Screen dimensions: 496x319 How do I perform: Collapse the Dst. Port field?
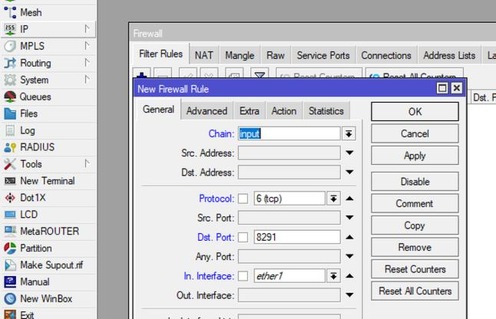(349, 237)
